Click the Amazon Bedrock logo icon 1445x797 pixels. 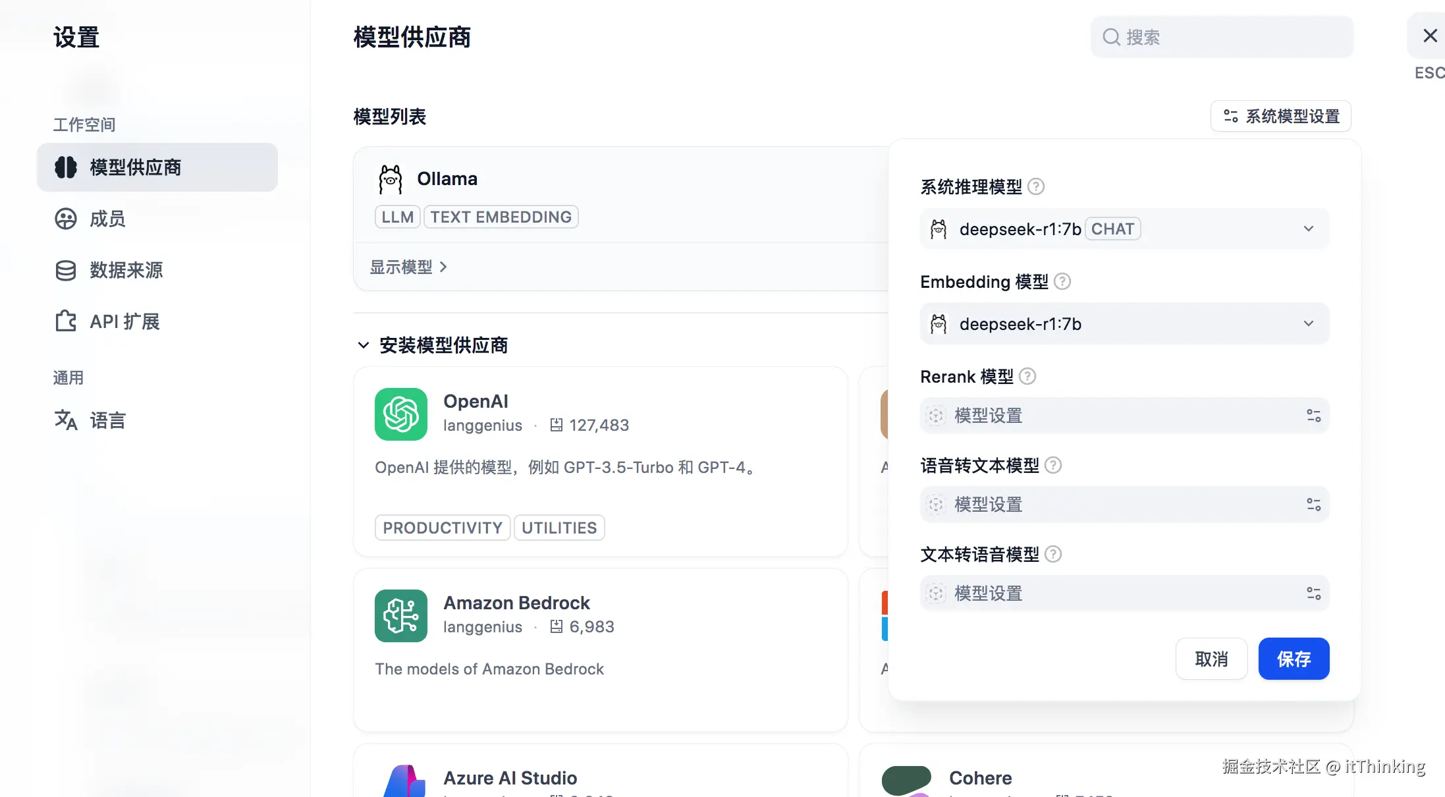click(400, 616)
